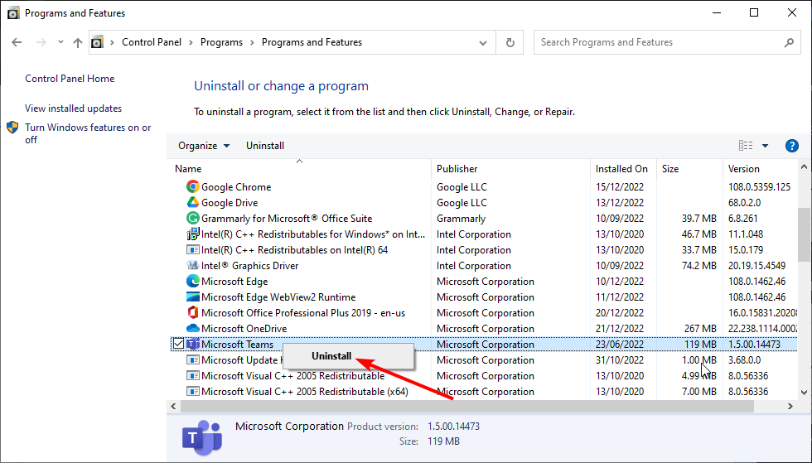Open the help question mark icon

click(792, 146)
